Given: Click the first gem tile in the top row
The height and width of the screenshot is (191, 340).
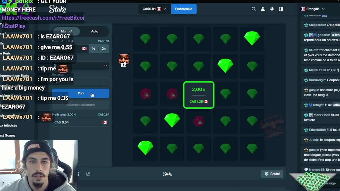Looking at the screenshot, I should point(146,39).
